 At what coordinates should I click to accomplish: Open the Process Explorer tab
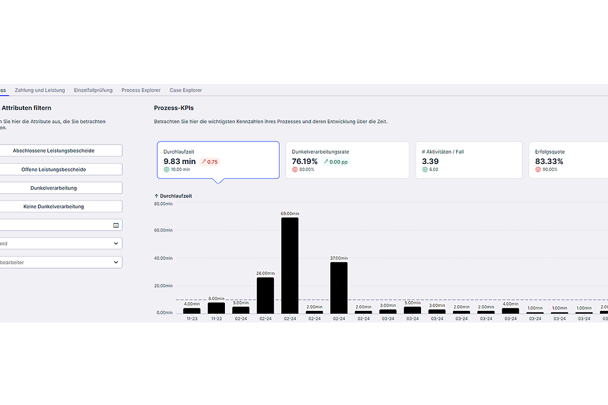[141, 90]
